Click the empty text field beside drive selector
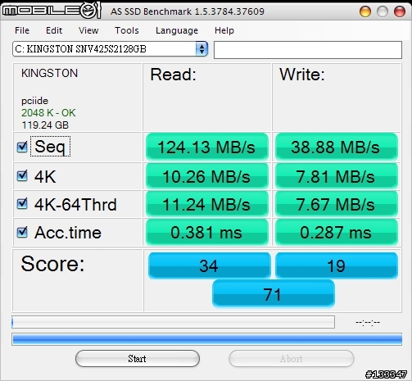Image resolution: width=412 pixels, height=381 pixels. pyautogui.click(x=308, y=50)
